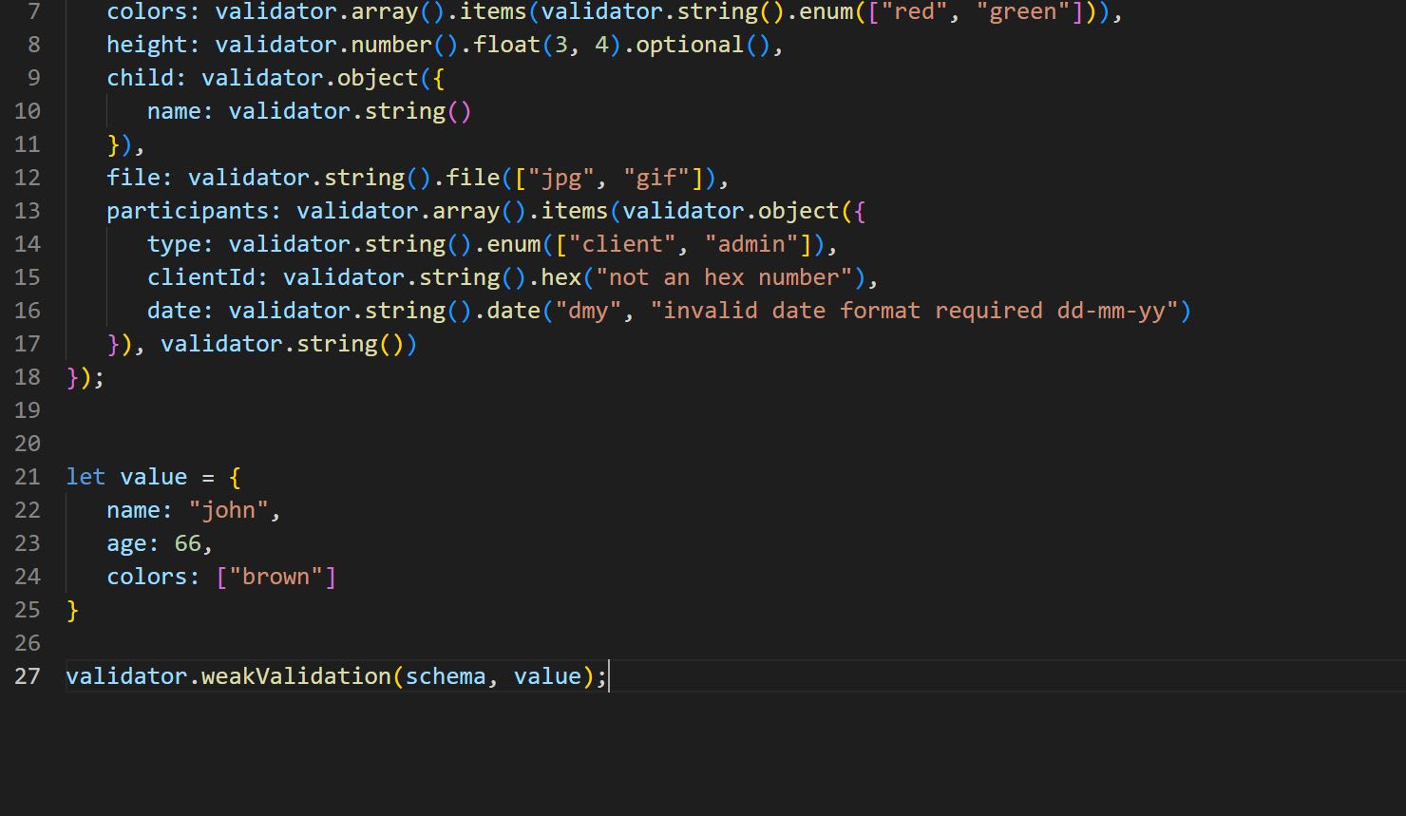1406x816 pixels.
Task: Click the "admin" string in the enum
Action: pyautogui.click(x=752, y=244)
